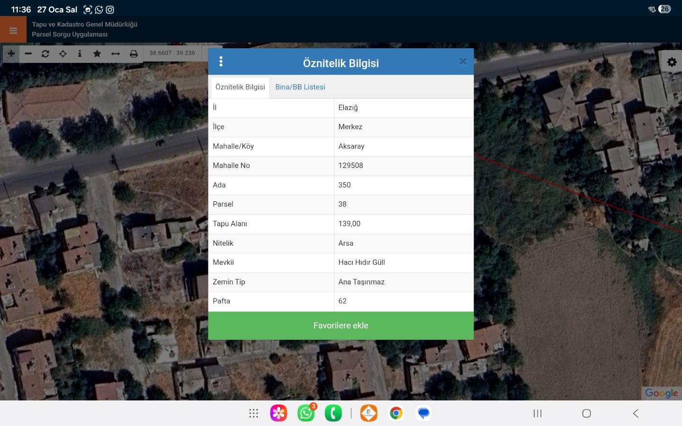The width and height of the screenshot is (682, 426).
Task: Open the orange hamburger menu
Action: [x=13, y=30]
